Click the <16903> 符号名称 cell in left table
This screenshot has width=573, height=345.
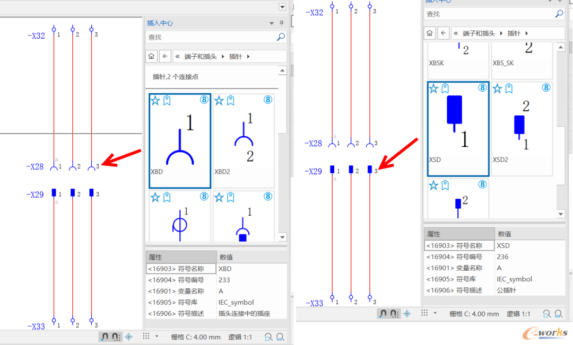tap(181, 269)
